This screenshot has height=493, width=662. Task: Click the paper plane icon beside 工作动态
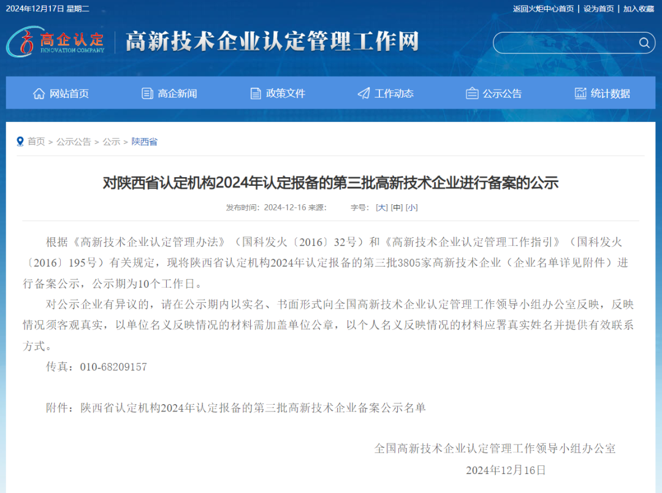(x=363, y=93)
